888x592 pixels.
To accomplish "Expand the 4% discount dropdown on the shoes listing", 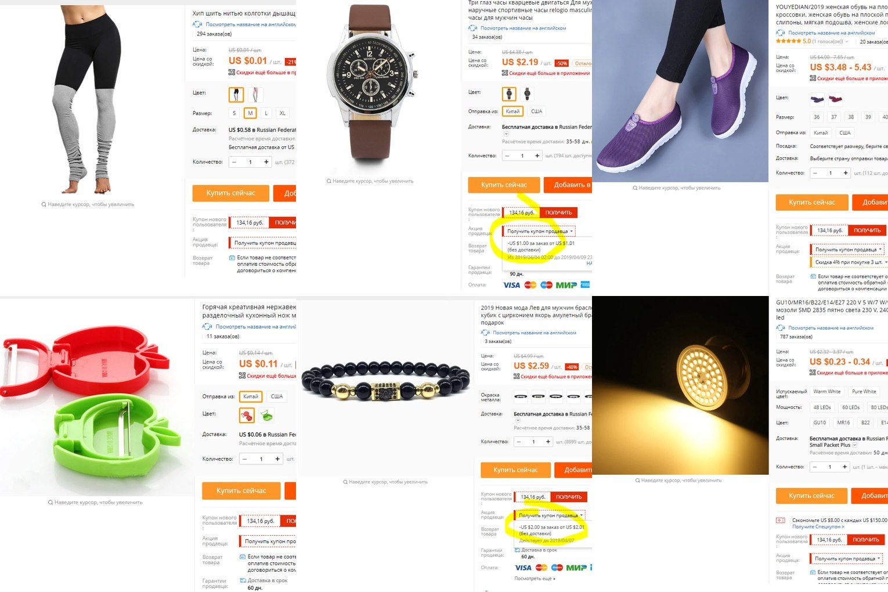I will (849, 262).
